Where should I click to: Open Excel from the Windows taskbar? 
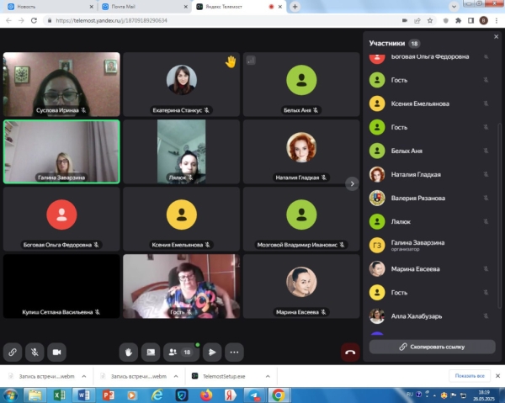pos(60,394)
